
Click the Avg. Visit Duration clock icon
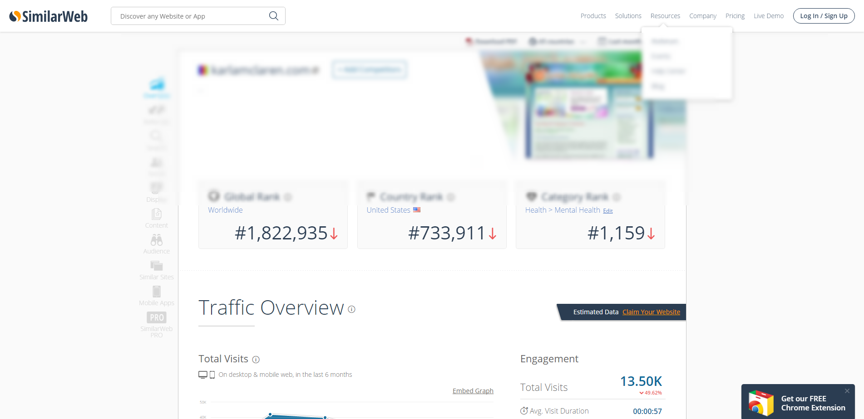point(524,411)
